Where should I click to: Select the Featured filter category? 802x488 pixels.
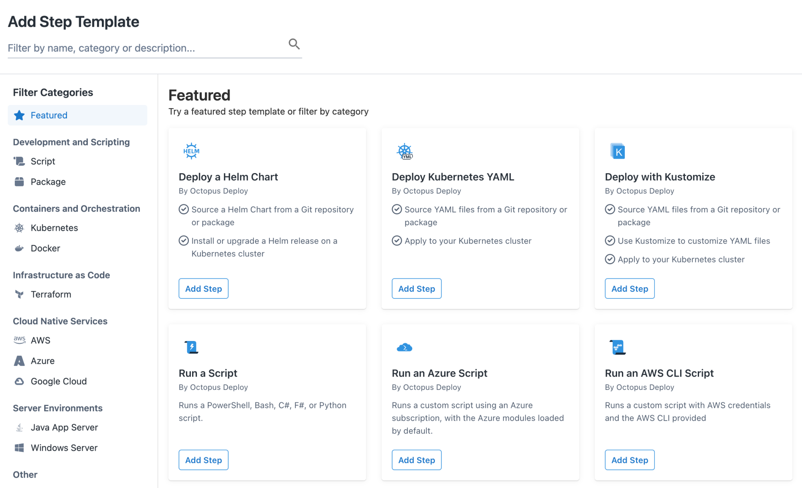[77, 115]
